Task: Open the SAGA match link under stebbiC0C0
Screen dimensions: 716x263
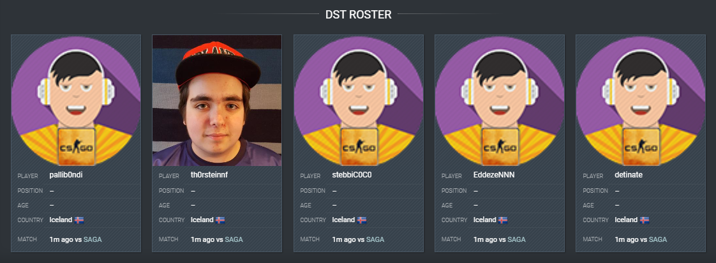Action: [x=375, y=239]
